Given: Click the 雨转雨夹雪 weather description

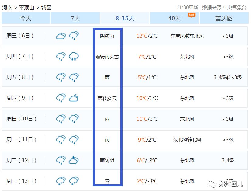Looking at the screenshot, I should tap(107, 57).
